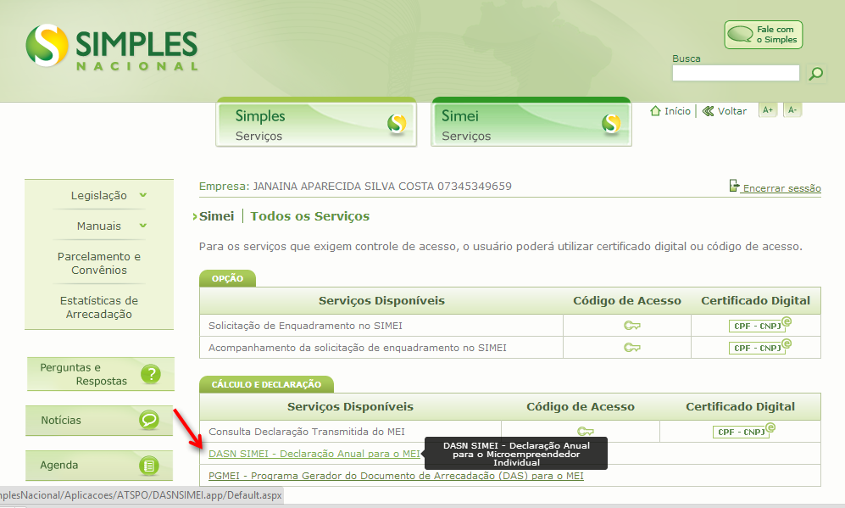Click access code key for Consulta Declaração Transmitida
This screenshot has height=508, width=845.
pyautogui.click(x=586, y=432)
